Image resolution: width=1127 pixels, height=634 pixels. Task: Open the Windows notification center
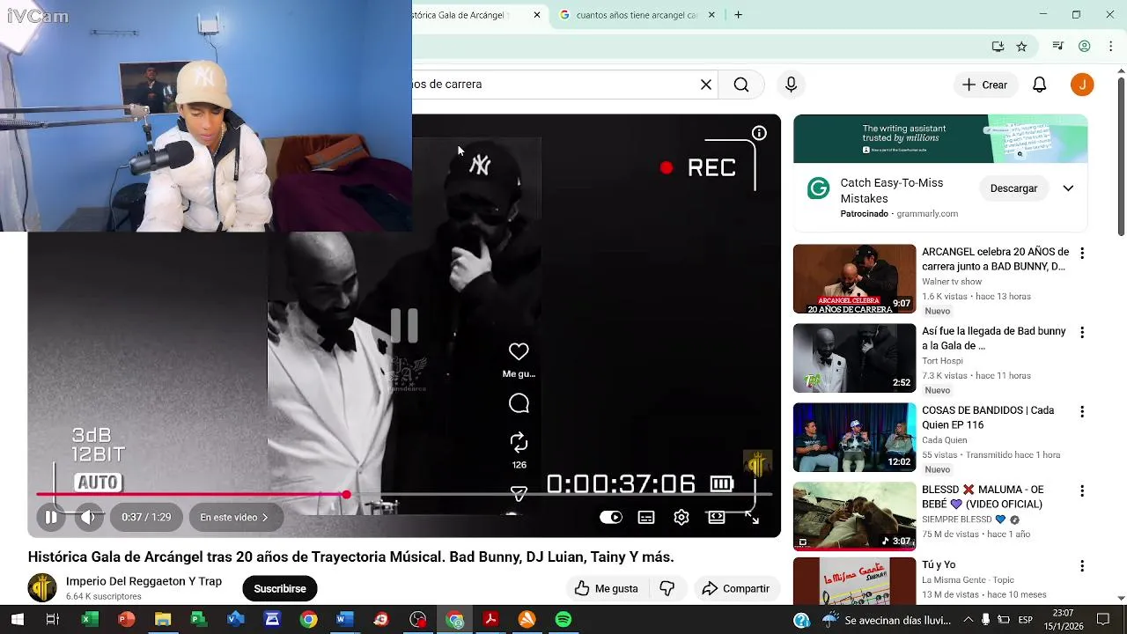(x=1104, y=620)
